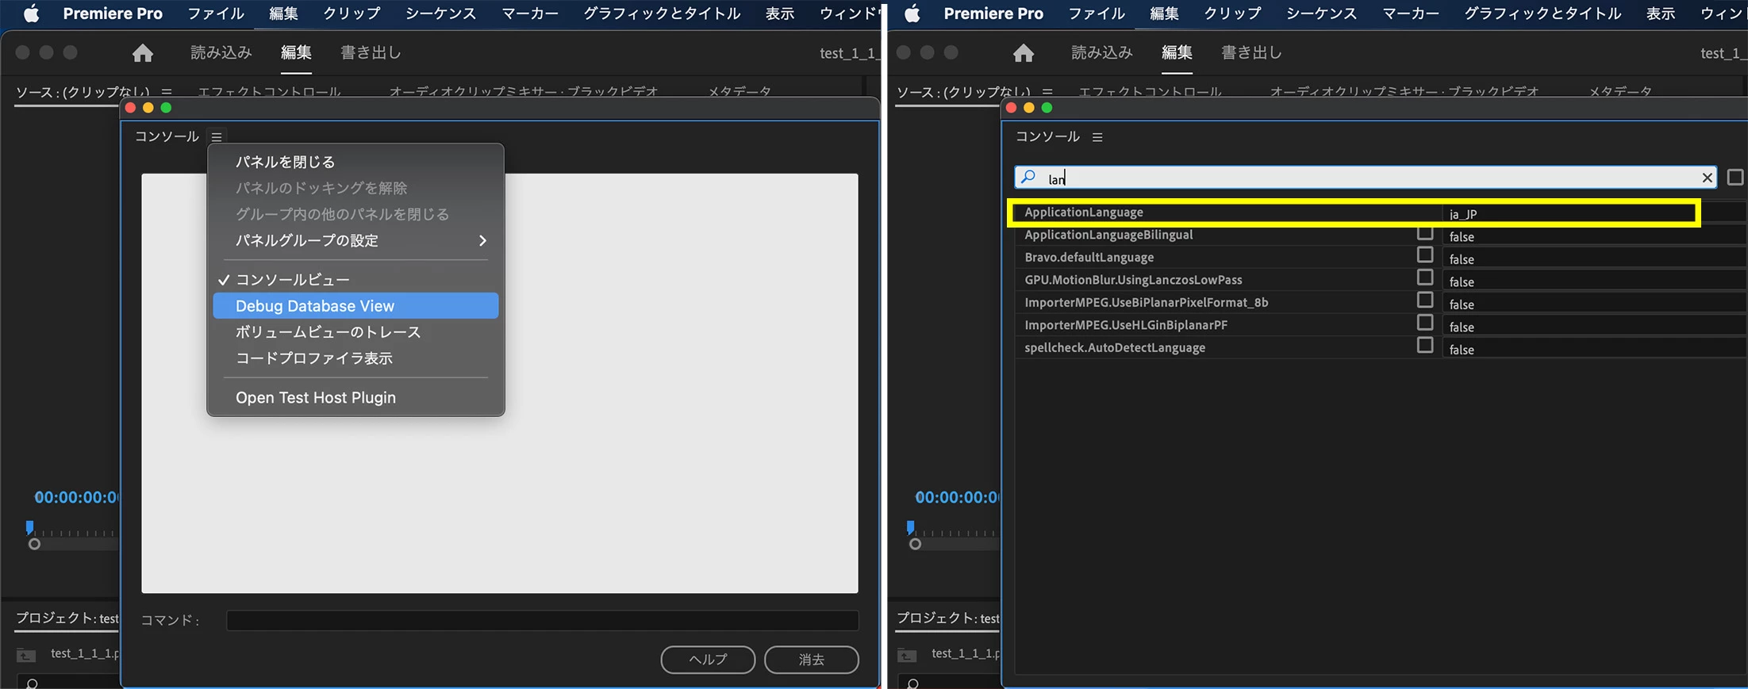Click the console output text area in the left window
Screen dimensions: 1748x689
click(x=500, y=383)
